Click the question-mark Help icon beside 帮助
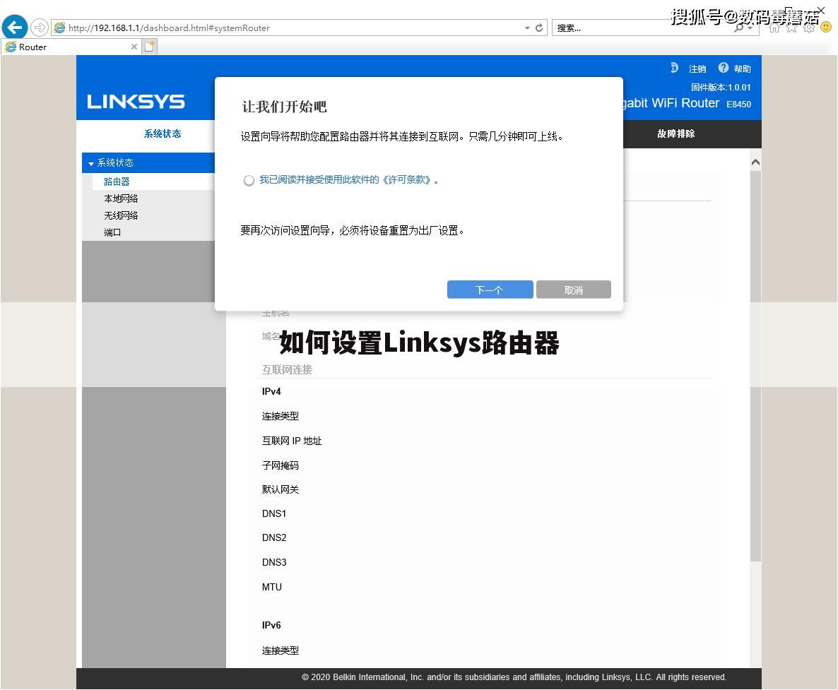This screenshot has height=690, width=838. pos(723,68)
